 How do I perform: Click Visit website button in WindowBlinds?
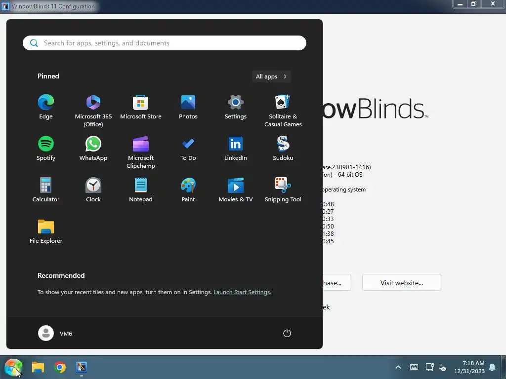click(x=401, y=283)
